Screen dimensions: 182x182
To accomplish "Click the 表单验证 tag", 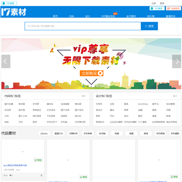I will [x=37, y=110].
